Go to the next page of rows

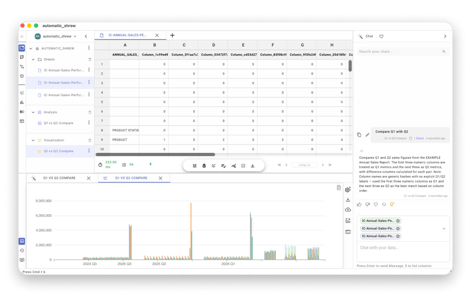323,165
